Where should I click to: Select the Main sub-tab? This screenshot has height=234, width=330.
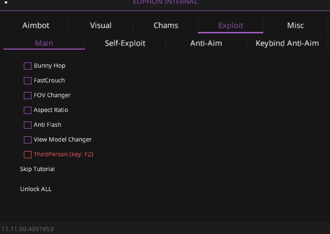tap(44, 43)
